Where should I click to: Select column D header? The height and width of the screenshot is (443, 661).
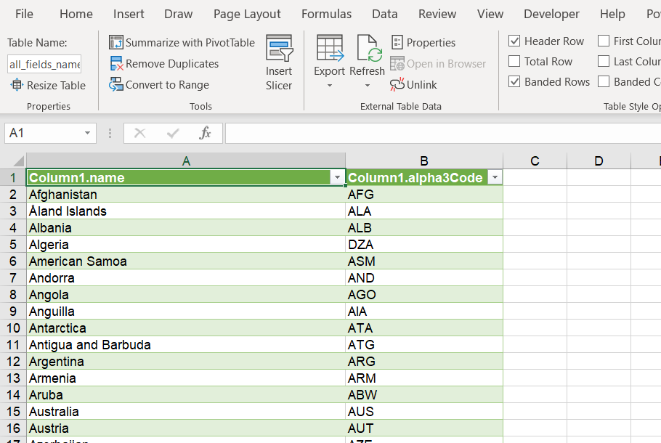599,161
